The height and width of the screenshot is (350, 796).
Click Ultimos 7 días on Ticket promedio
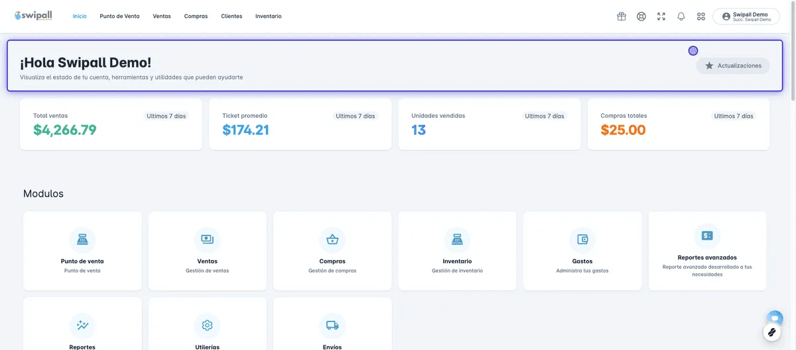point(356,116)
